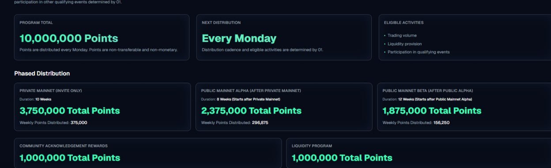
Task: Open the Public Mainnet Beta card
Action: (464, 107)
